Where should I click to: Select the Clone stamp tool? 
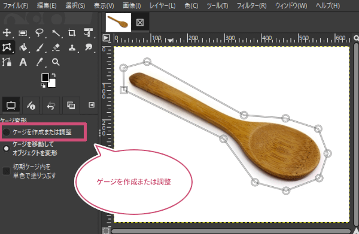tap(72, 48)
